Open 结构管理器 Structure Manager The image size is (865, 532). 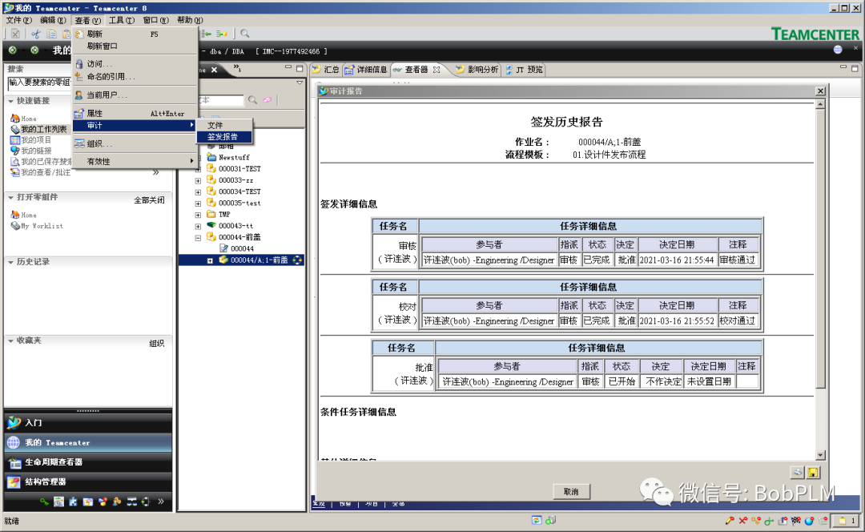88,482
